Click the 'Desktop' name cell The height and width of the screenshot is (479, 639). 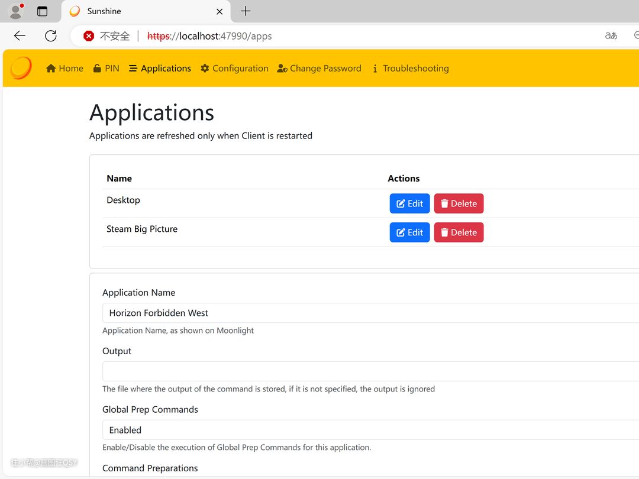(123, 200)
